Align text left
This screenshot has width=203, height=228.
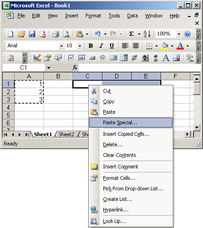pyautogui.click(x=125, y=46)
